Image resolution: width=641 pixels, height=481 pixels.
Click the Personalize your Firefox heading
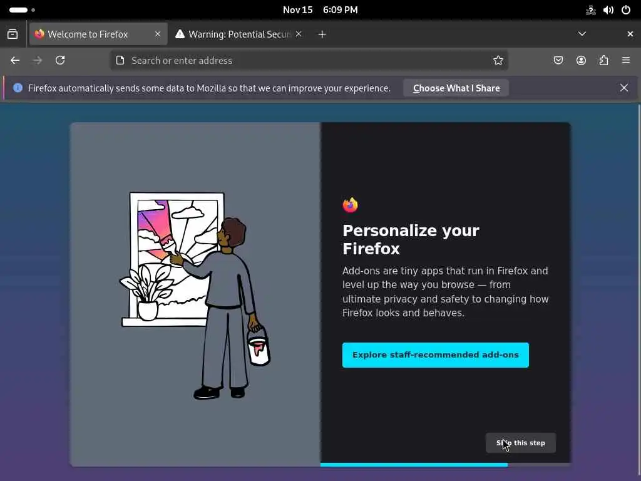[411, 240]
